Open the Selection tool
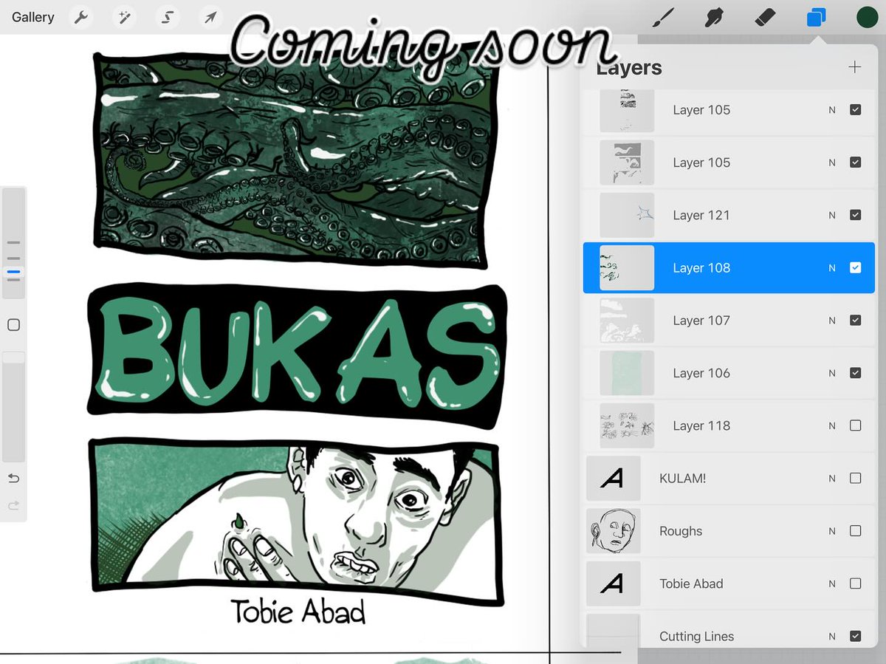Screen dimensions: 886x664 coord(167,16)
